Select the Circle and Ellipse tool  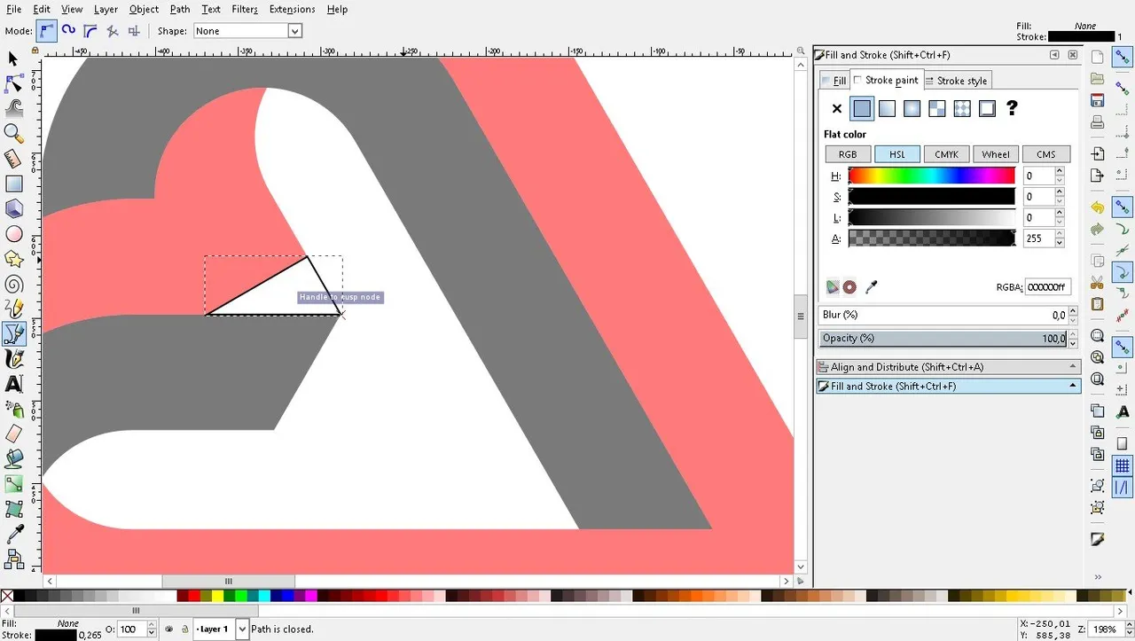(x=13, y=234)
